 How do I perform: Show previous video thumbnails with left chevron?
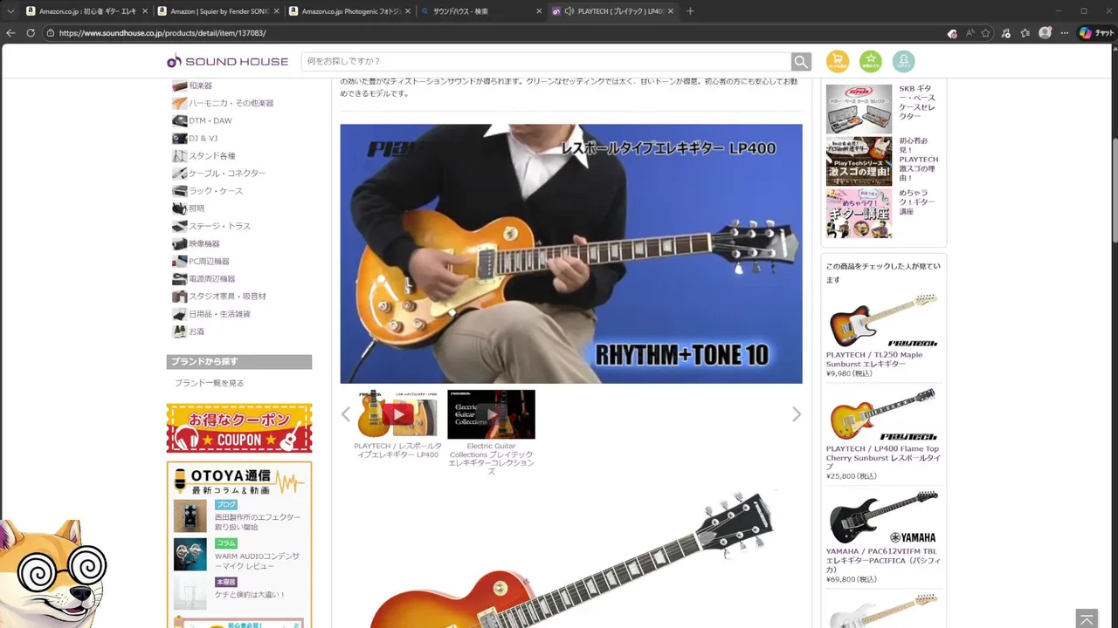[346, 414]
